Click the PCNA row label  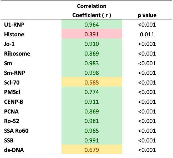pos(11,111)
